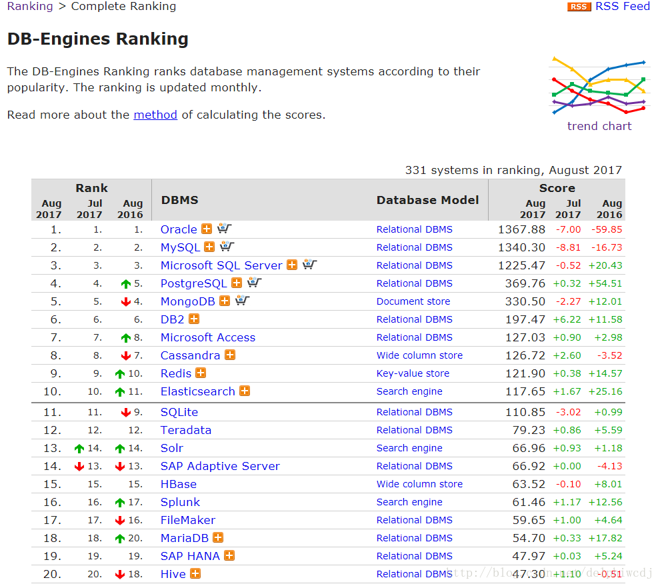Click Document store model for MongoDB
Screen dimensions: 660x586
pos(413,301)
